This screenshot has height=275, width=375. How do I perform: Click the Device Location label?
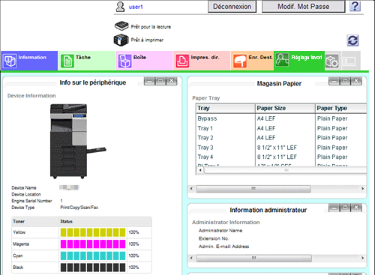pos(26,194)
